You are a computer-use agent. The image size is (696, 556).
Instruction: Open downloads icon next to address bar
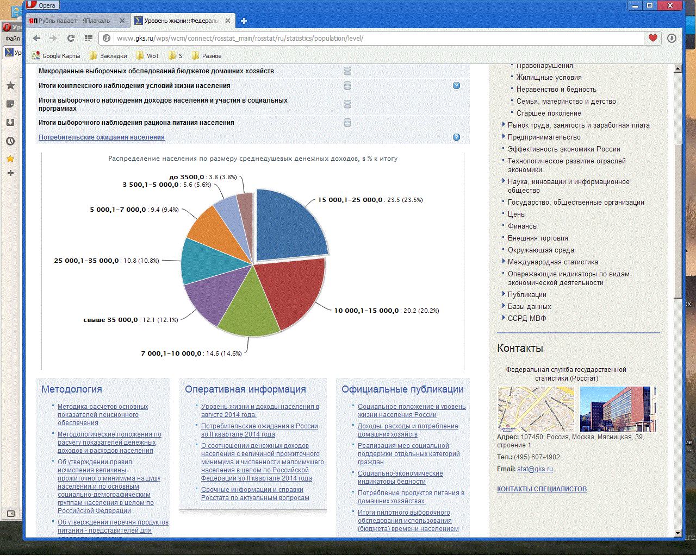[x=672, y=38]
